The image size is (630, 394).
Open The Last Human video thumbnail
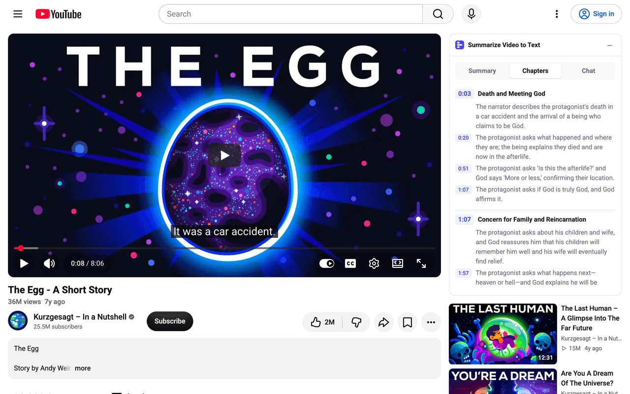tap(503, 334)
